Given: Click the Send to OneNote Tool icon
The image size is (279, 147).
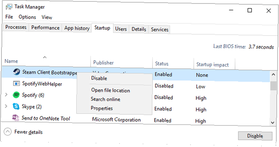Looking at the screenshot, I should click(x=16, y=118).
